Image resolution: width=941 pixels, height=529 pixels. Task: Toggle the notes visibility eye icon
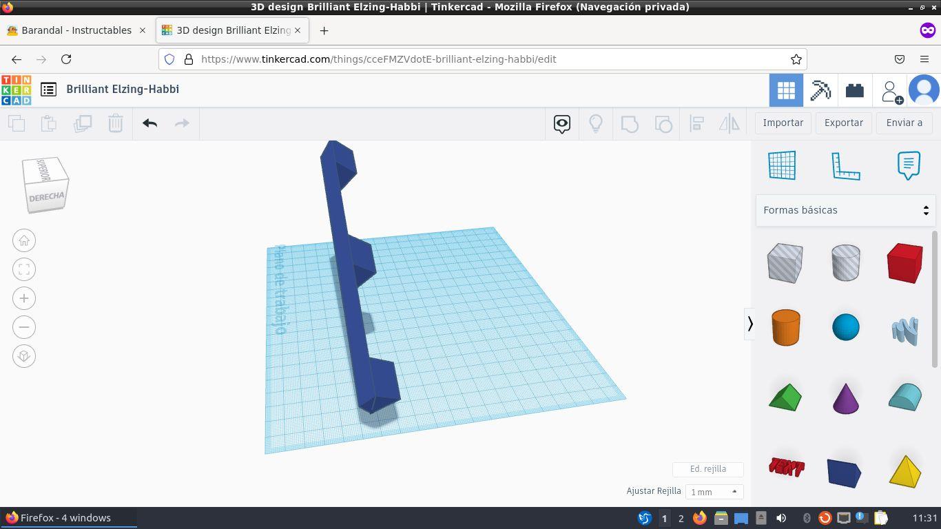(x=562, y=124)
